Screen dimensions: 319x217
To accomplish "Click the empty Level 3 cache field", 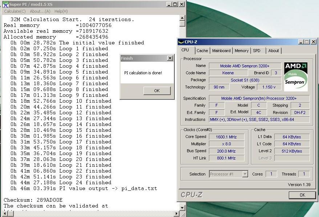I will pos(292,158).
